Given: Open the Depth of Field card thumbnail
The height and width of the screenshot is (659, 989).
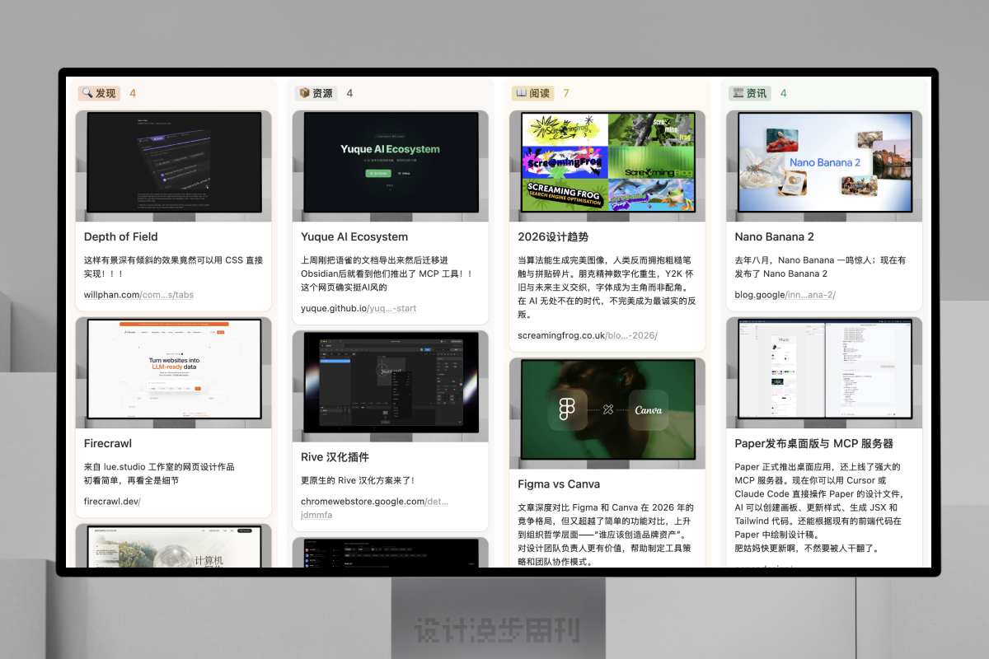Looking at the screenshot, I should [x=174, y=166].
